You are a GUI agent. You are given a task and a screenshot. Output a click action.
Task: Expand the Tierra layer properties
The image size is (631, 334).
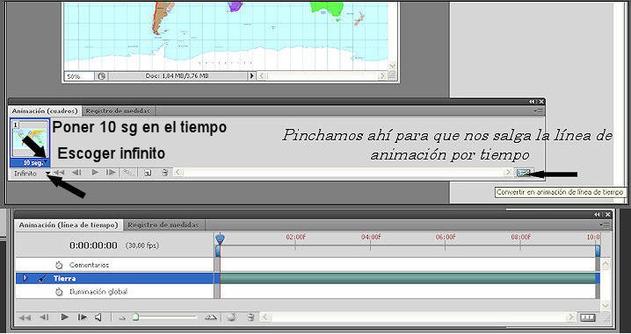pyautogui.click(x=25, y=278)
